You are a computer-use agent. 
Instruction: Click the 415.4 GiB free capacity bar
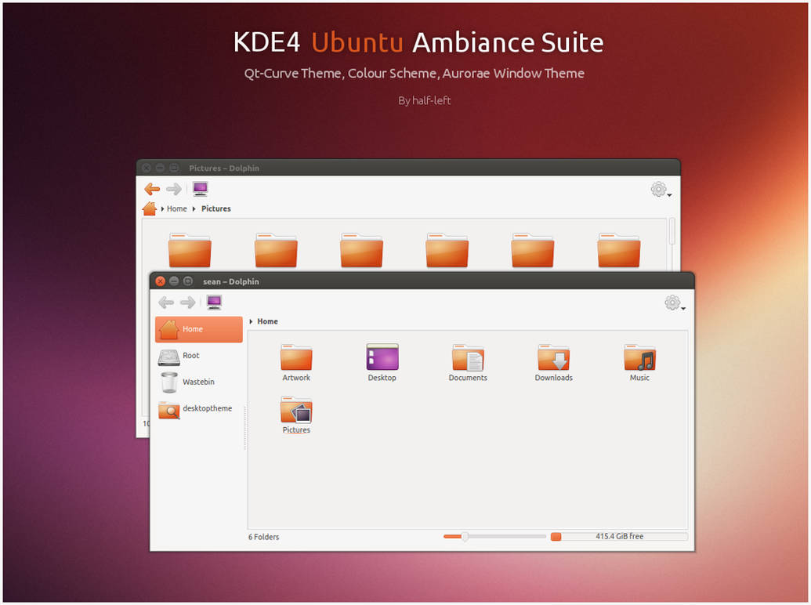(x=619, y=536)
